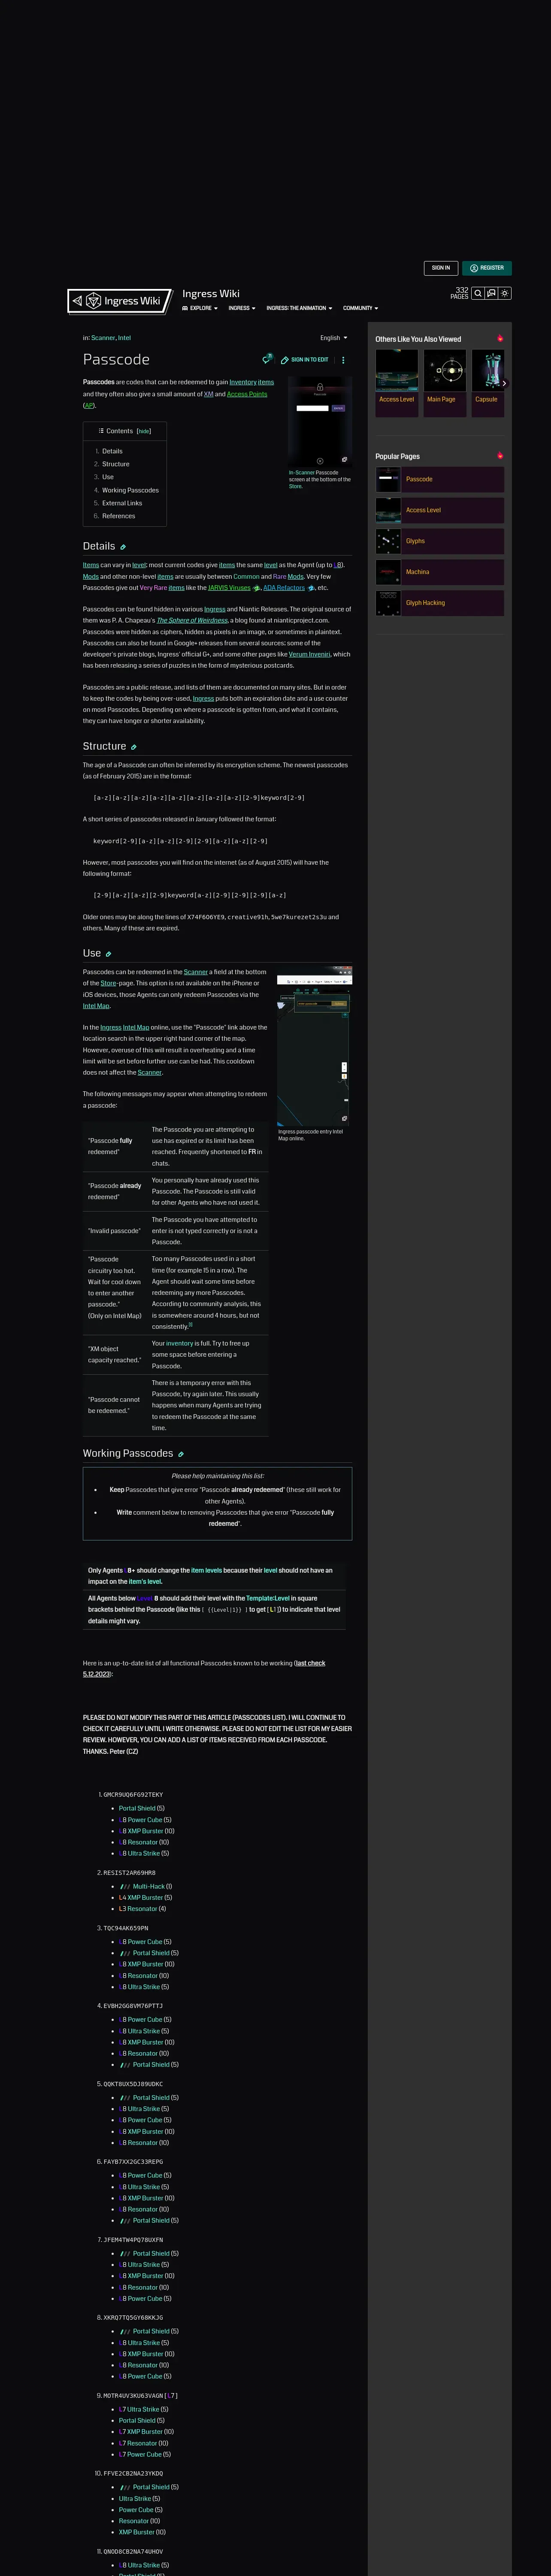Screen dimensions: 551x2576
Task: Select passcode text TQC94AK659PN
Action: [126, 1928]
